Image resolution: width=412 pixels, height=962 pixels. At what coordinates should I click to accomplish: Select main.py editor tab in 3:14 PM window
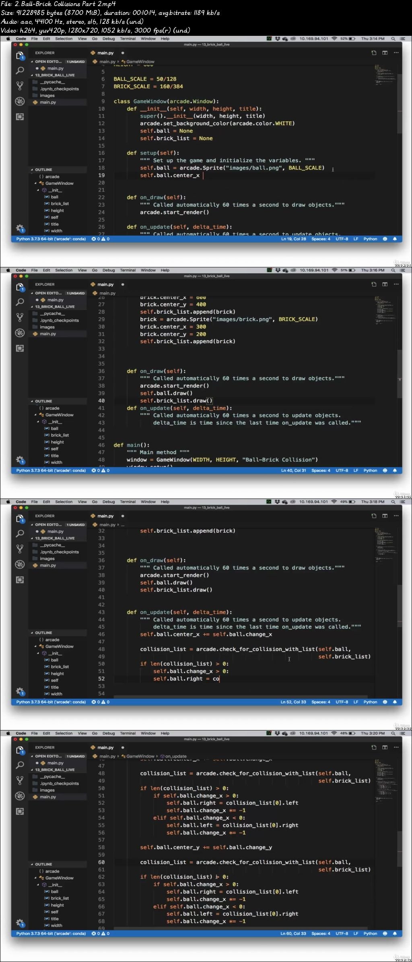click(106, 53)
